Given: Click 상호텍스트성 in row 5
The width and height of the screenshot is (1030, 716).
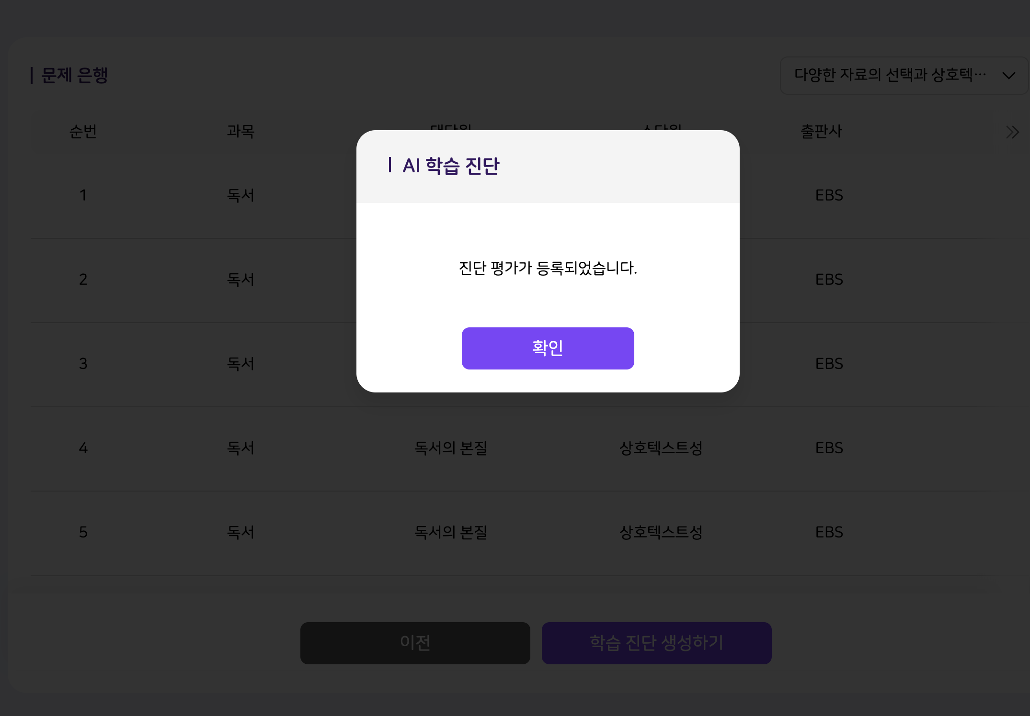Looking at the screenshot, I should (661, 532).
